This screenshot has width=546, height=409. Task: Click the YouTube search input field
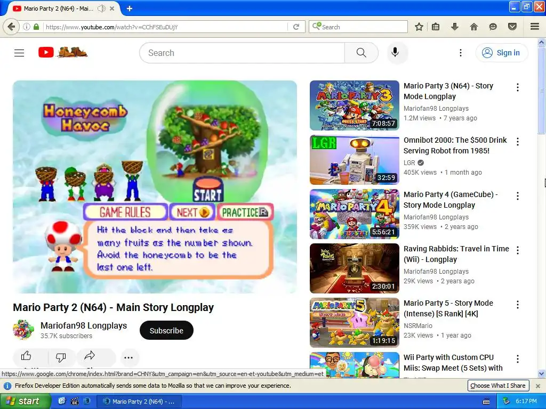click(242, 53)
